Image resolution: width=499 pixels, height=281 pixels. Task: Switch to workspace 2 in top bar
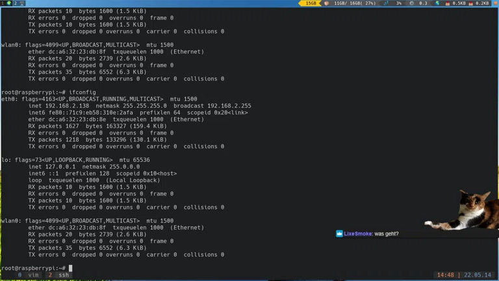(x=14, y=3)
